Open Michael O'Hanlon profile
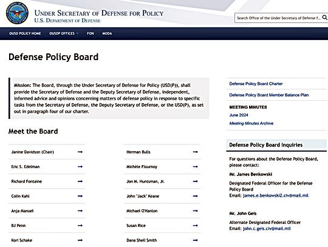Viewport: 328px width, 247px height. click(142, 211)
